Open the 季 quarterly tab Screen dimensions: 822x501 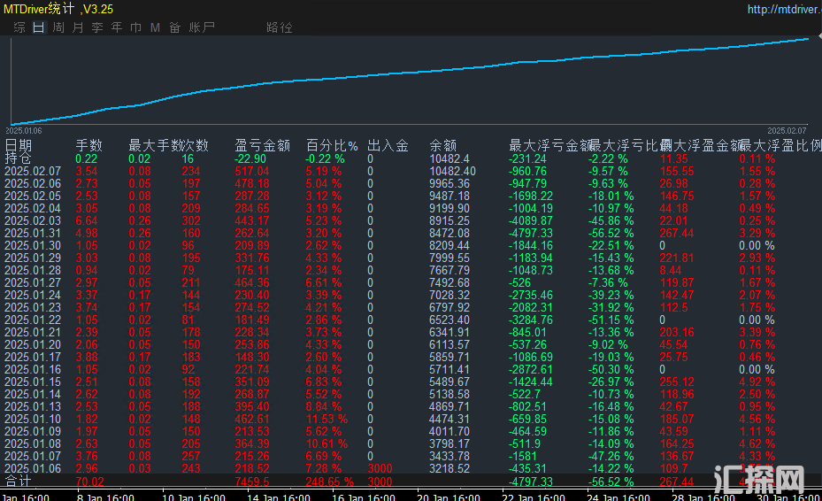point(97,27)
